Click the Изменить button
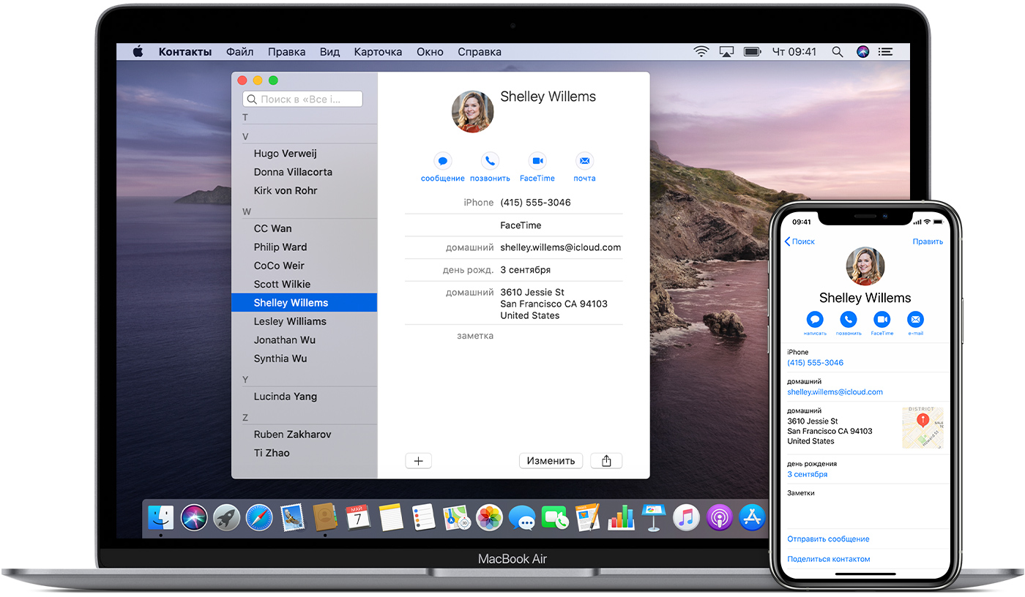 [x=551, y=461]
